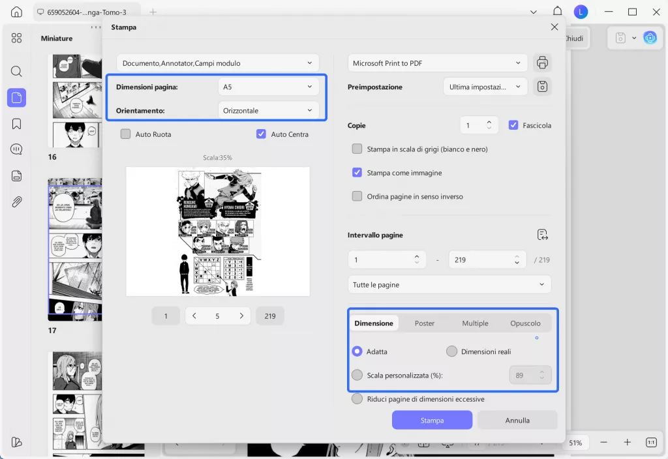Screen dimensions: 668x459
Task: Open the Dimensioni pagina A5 dropdown
Action: click(x=268, y=87)
